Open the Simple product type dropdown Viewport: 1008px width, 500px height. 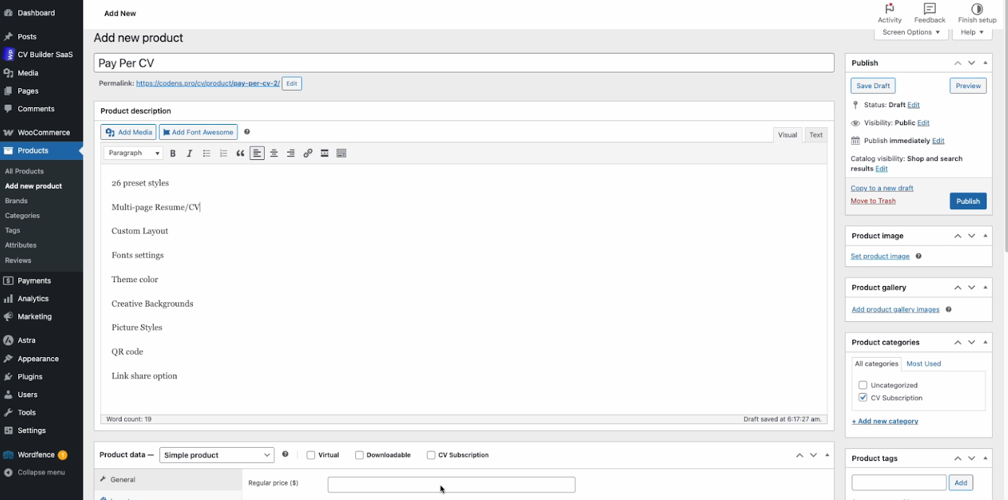pos(217,455)
